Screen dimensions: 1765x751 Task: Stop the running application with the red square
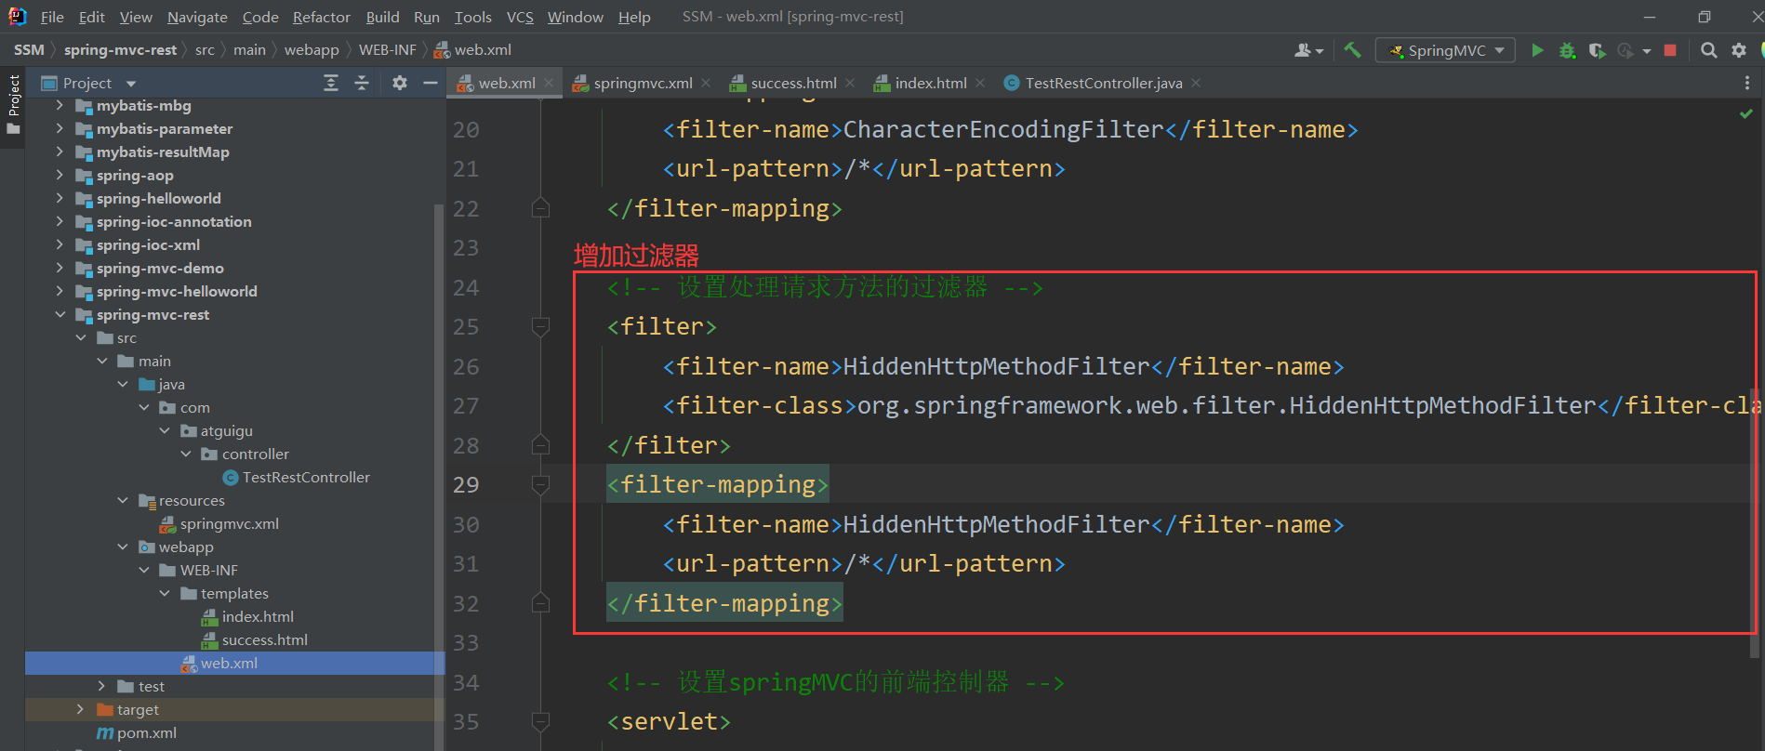(1670, 50)
